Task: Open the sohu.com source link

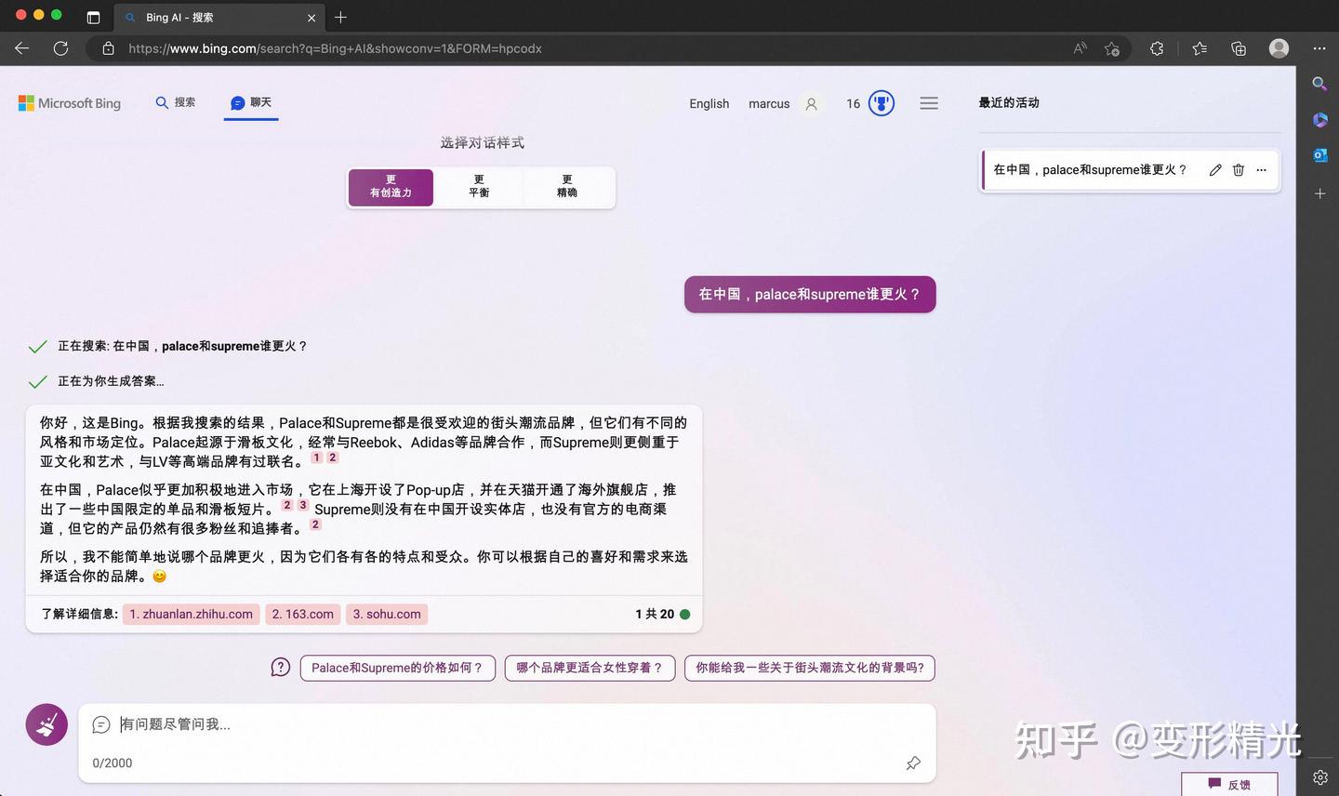Action: pyautogui.click(x=387, y=614)
